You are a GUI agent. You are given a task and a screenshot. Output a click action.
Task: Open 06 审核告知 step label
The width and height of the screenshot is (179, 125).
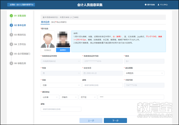20,63
